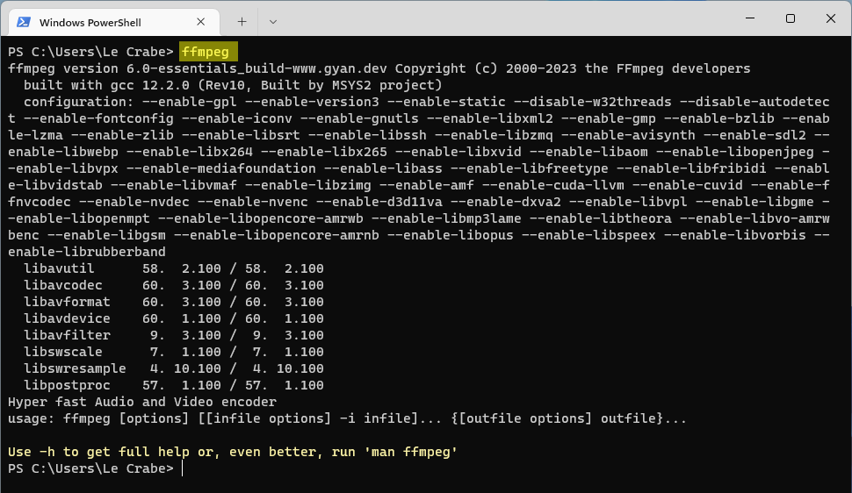852x493 pixels.
Task: Click the 'Hyper fast Audio and Video encoder' text
Action: pos(142,402)
